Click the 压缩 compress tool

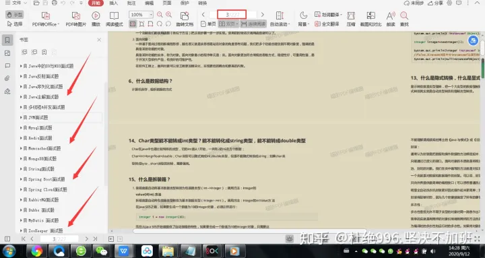(x=351, y=19)
